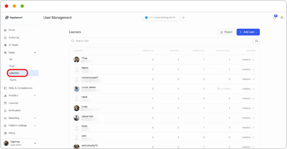The image size is (287, 149).
Task: Click the Users sidebar icon
Action: [x=5, y=53]
